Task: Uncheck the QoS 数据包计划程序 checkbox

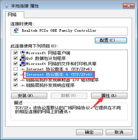Action: (16, 58)
